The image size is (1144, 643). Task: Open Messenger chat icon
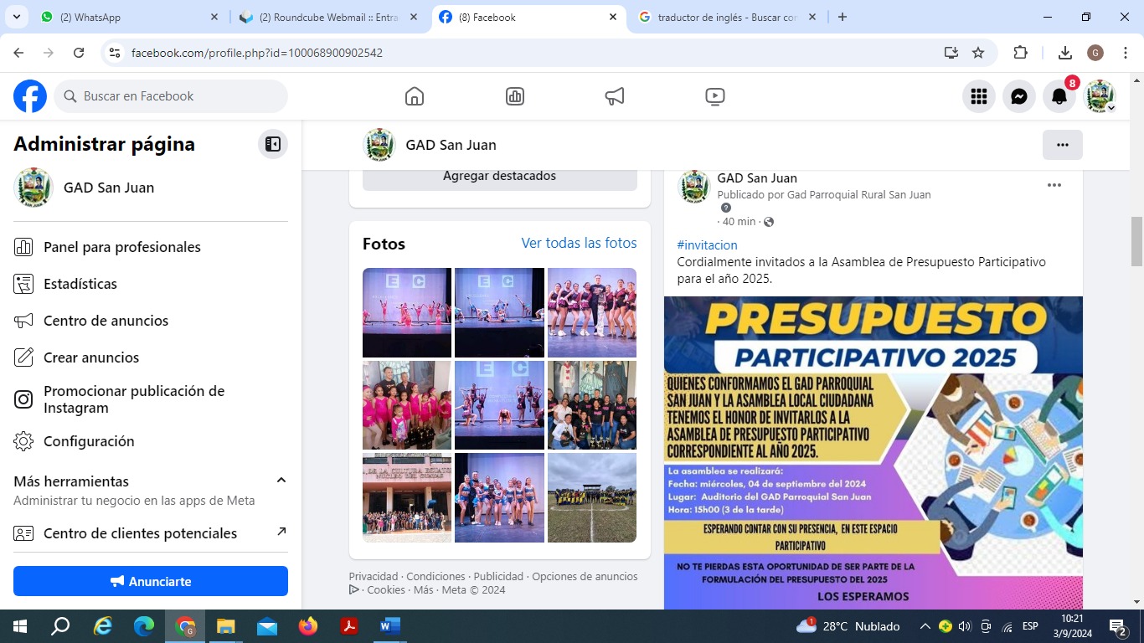[1019, 96]
